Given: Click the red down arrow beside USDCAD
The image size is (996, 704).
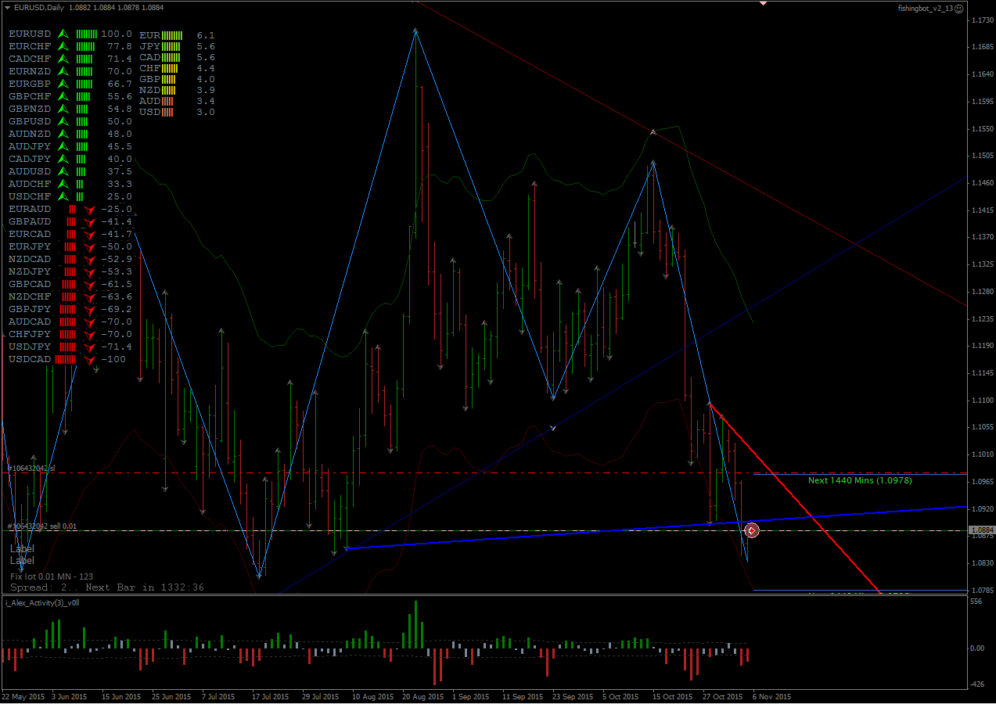Looking at the screenshot, I should click(89, 361).
